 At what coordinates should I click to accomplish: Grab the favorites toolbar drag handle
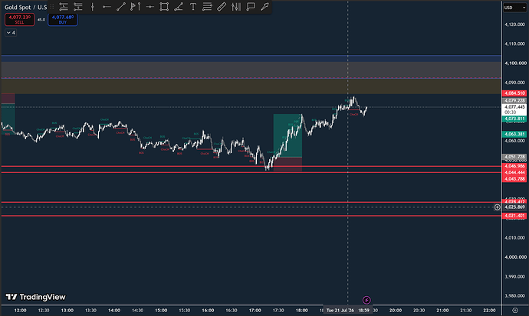(52, 7)
